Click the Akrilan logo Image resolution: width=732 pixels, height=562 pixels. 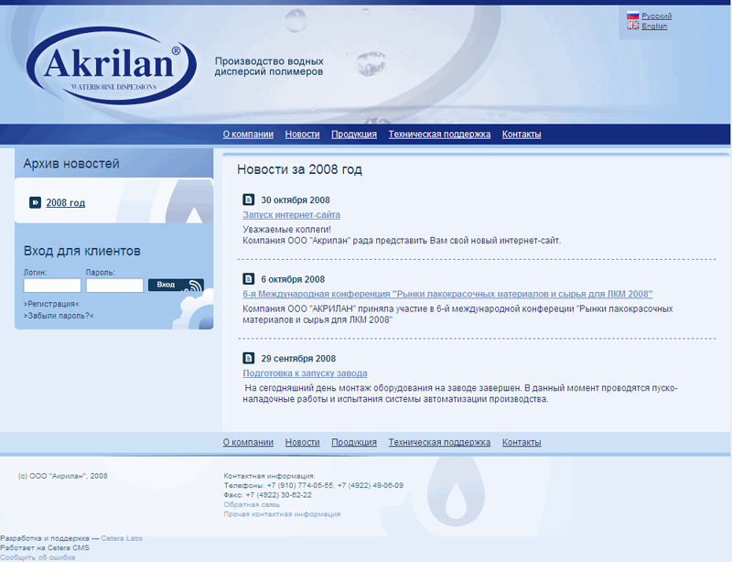point(110,65)
